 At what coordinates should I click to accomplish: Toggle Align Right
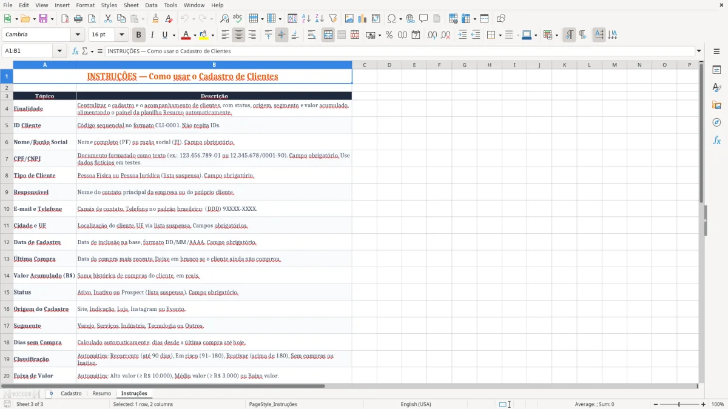click(252, 35)
